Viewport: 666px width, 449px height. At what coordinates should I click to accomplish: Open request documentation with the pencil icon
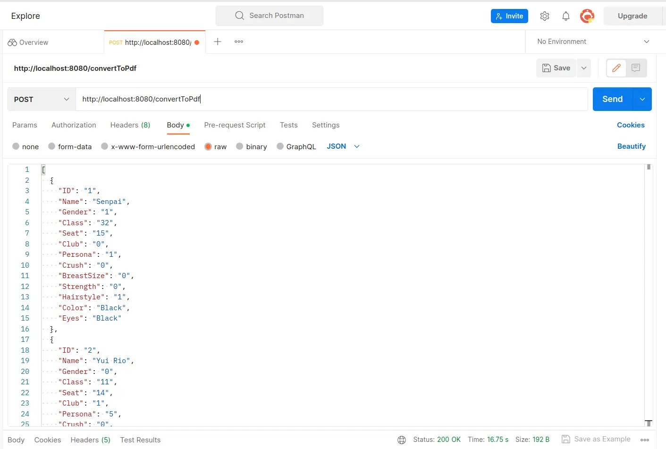(616, 68)
